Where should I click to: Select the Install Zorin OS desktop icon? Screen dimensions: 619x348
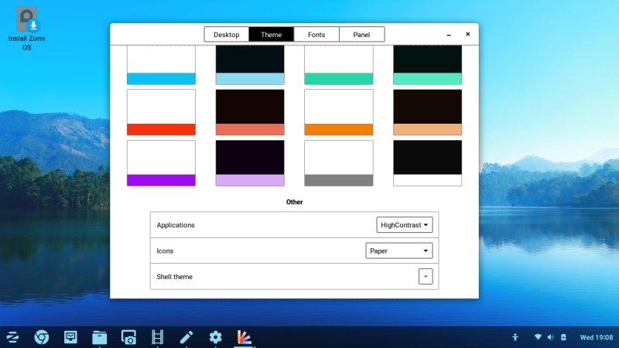26,29
